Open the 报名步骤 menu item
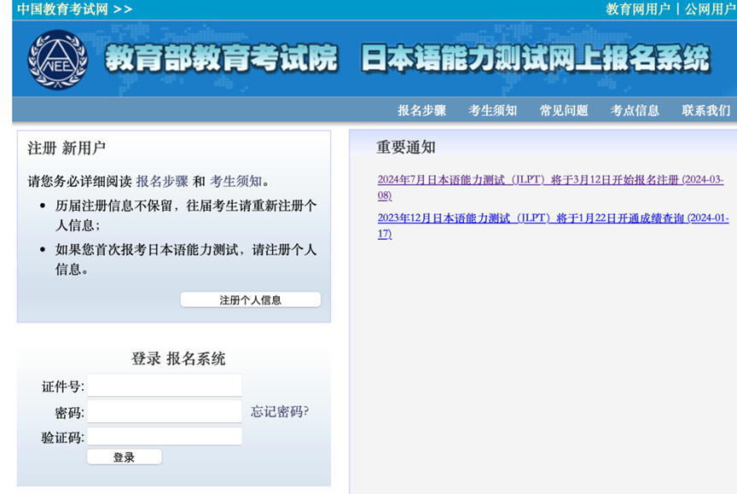This screenshot has width=737, height=494. 421,110
